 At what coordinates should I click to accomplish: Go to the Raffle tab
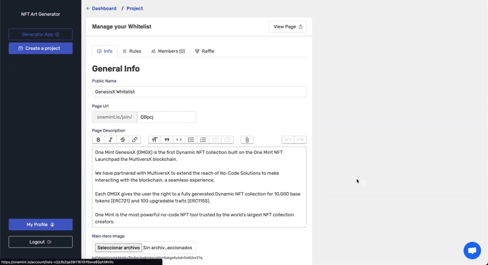[x=204, y=51]
